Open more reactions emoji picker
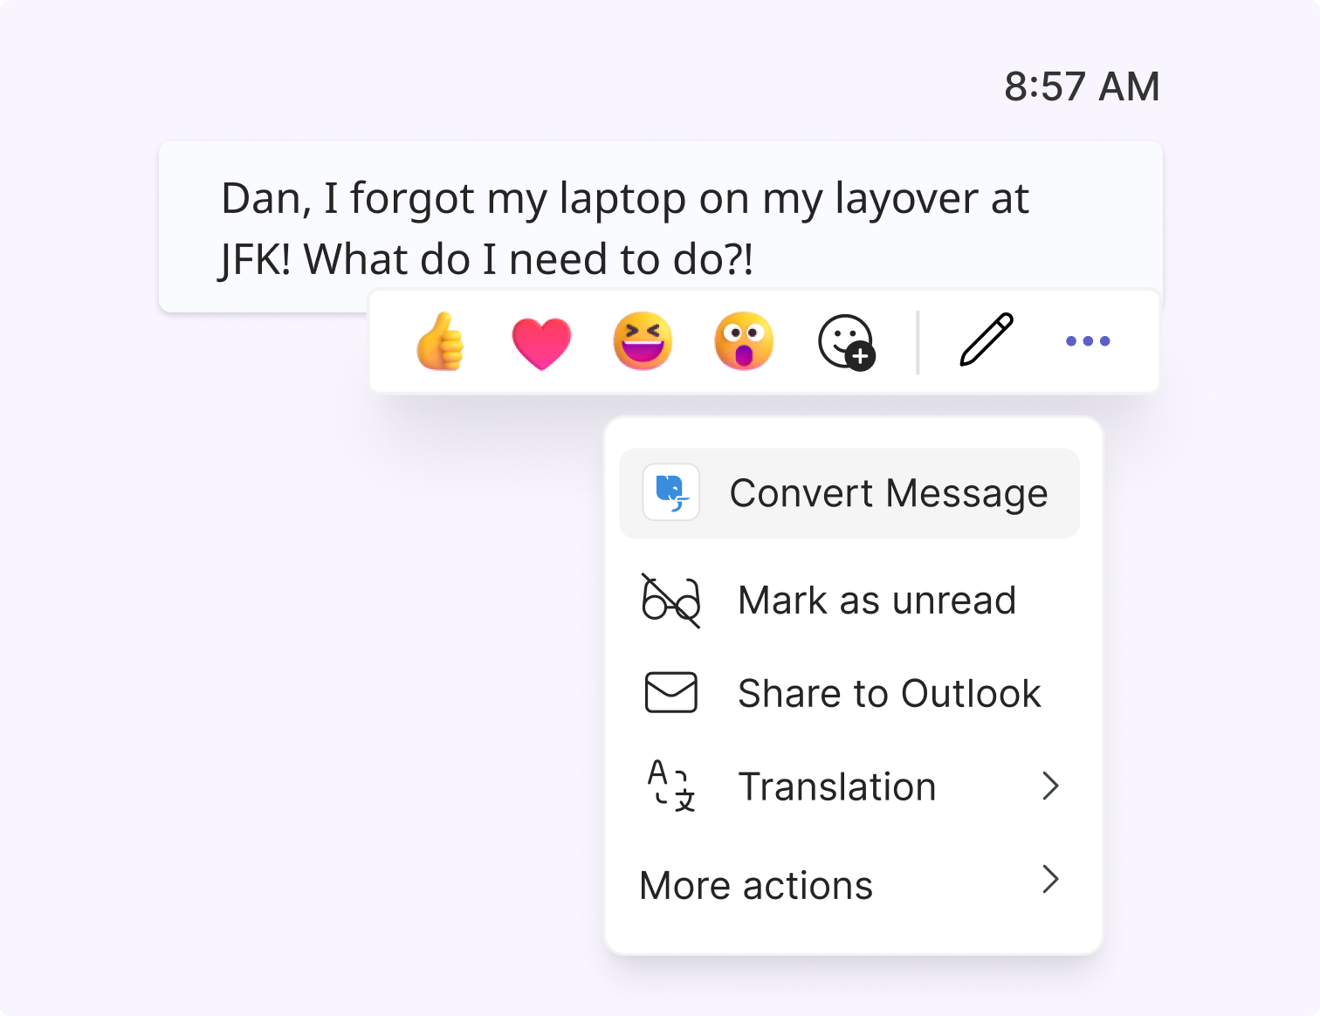 tap(846, 342)
